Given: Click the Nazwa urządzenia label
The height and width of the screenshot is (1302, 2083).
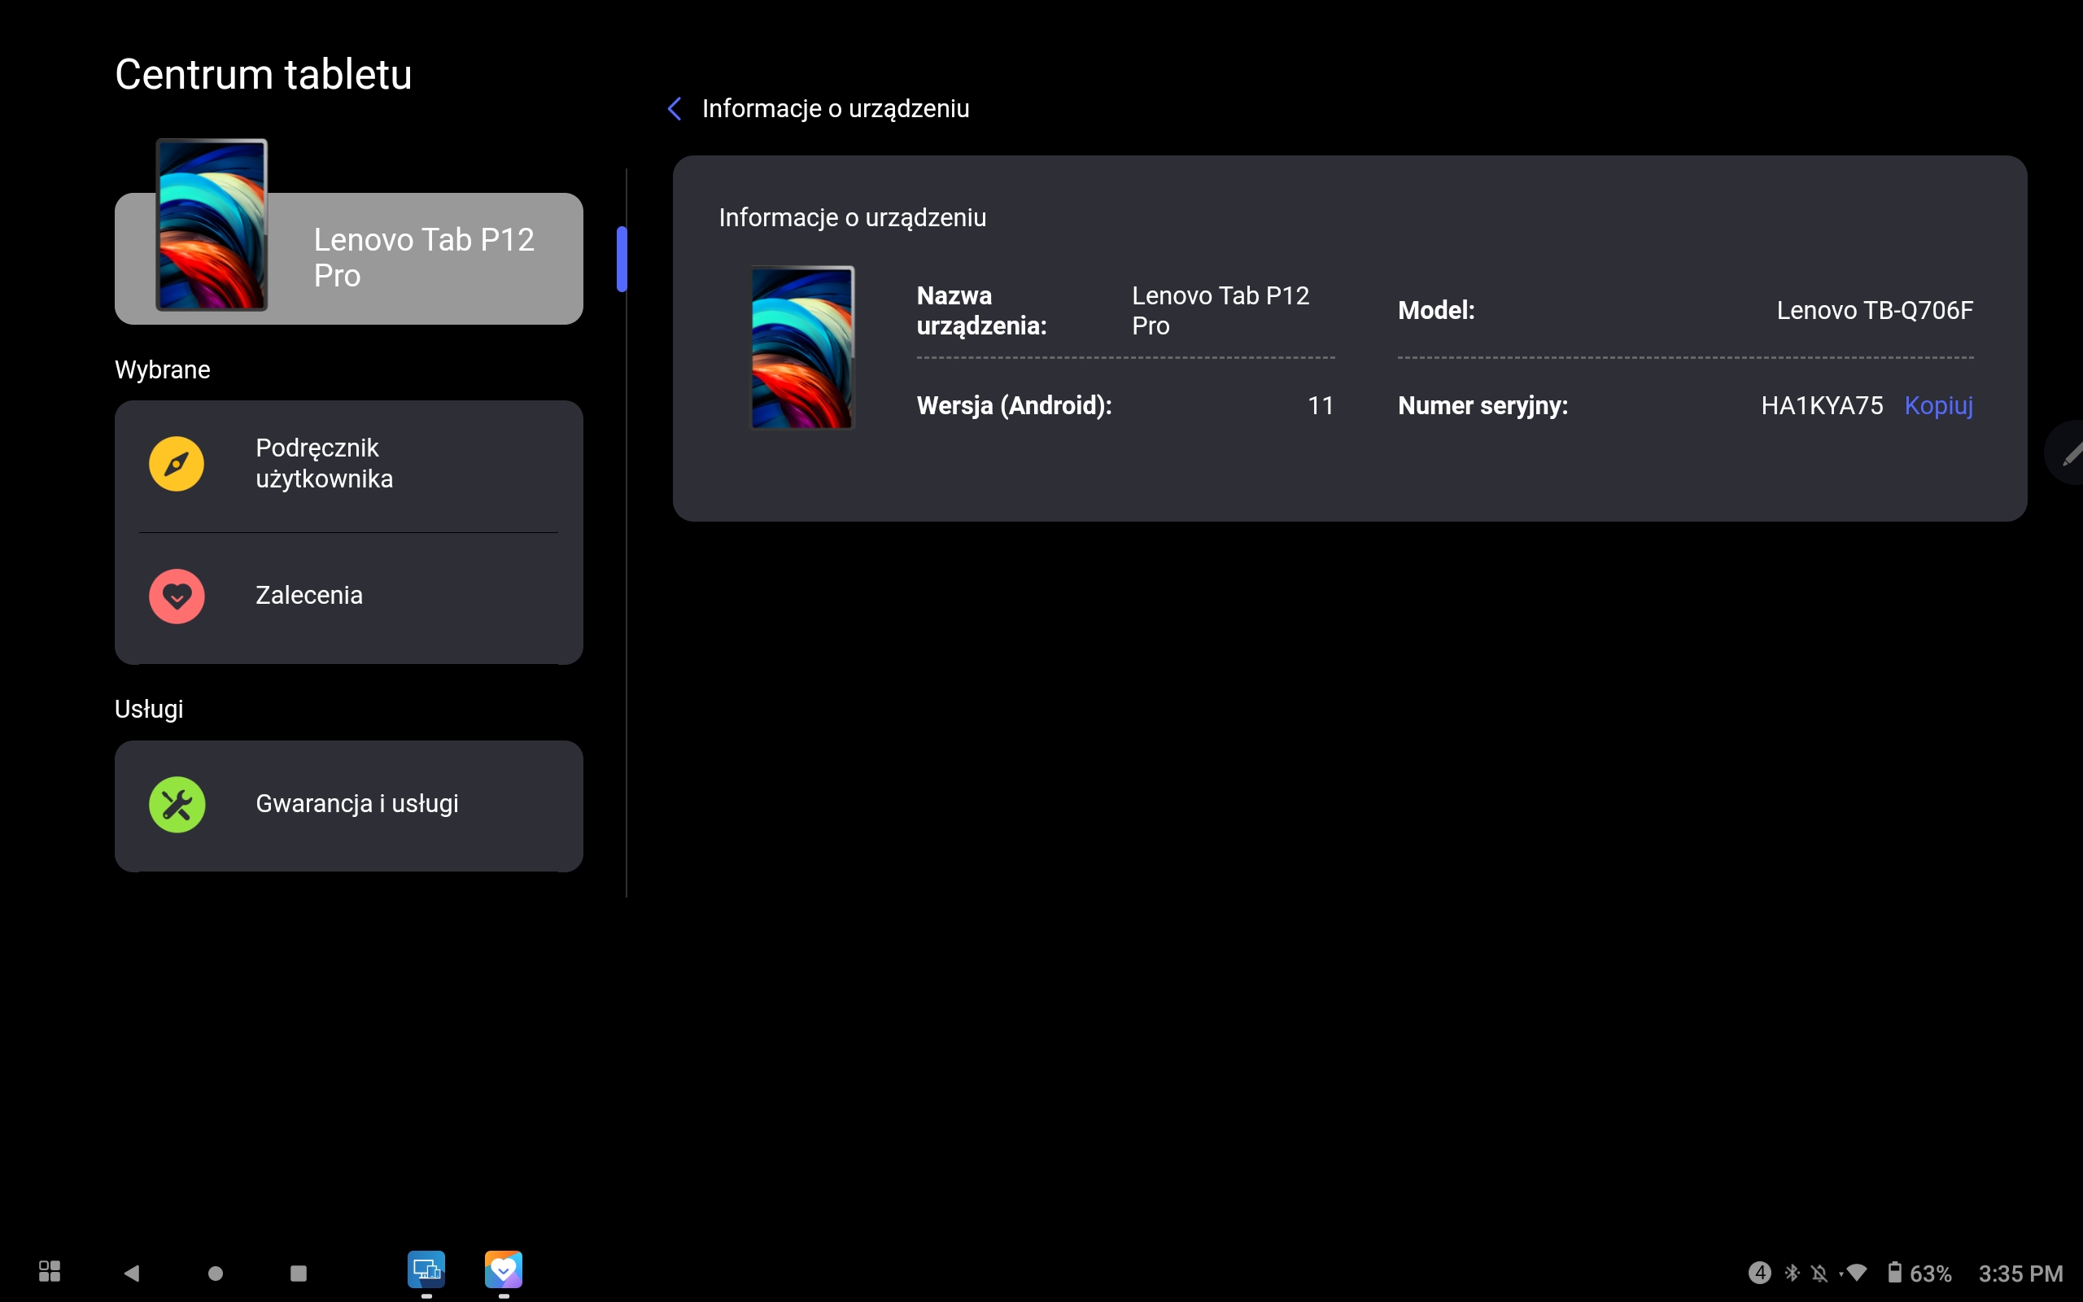Looking at the screenshot, I should [x=981, y=311].
